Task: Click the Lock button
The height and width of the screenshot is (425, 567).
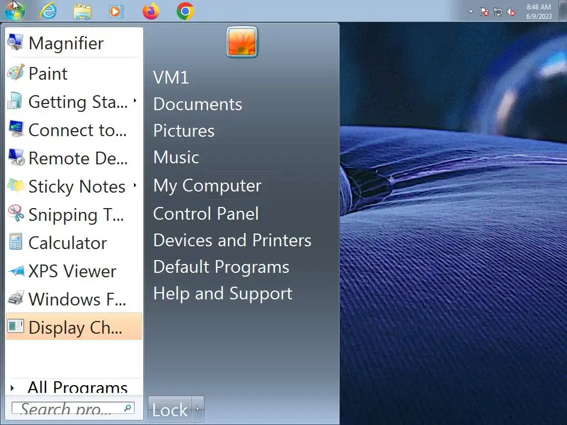Action: point(169,409)
